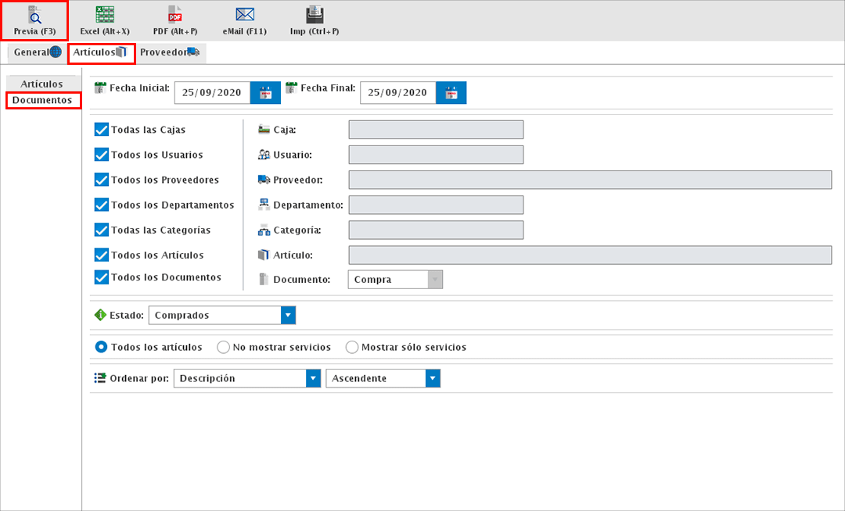The height and width of the screenshot is (511, 845).
Task: Open the Previa (F3) report preview
Action: [34, 20]
